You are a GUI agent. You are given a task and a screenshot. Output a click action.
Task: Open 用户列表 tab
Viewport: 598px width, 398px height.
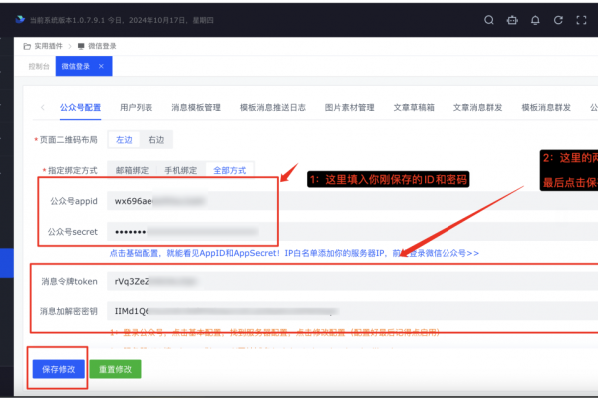click(136, 108)
